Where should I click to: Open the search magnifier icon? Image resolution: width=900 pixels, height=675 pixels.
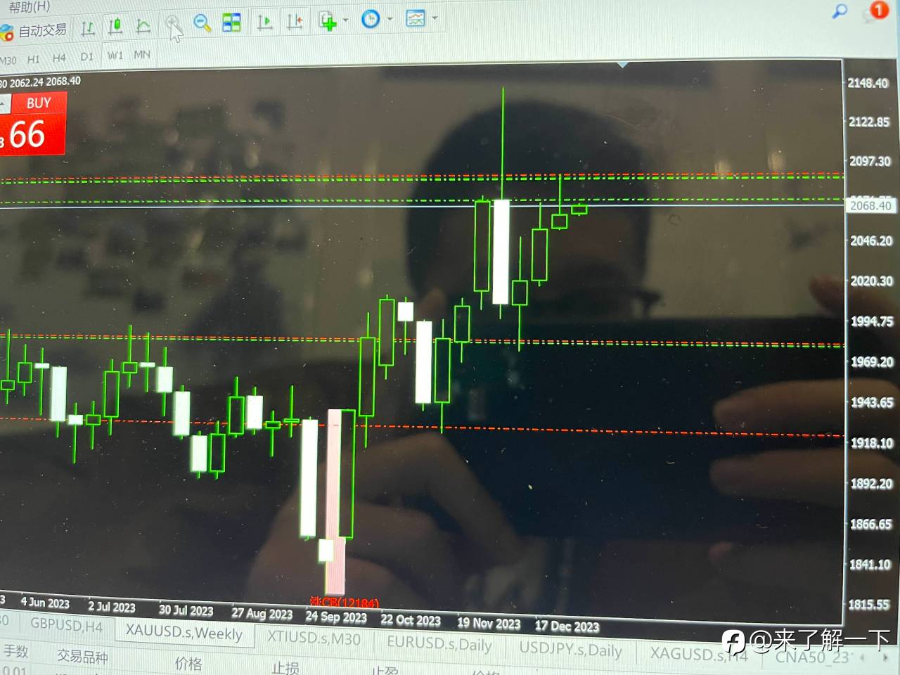tap(840, 11)
